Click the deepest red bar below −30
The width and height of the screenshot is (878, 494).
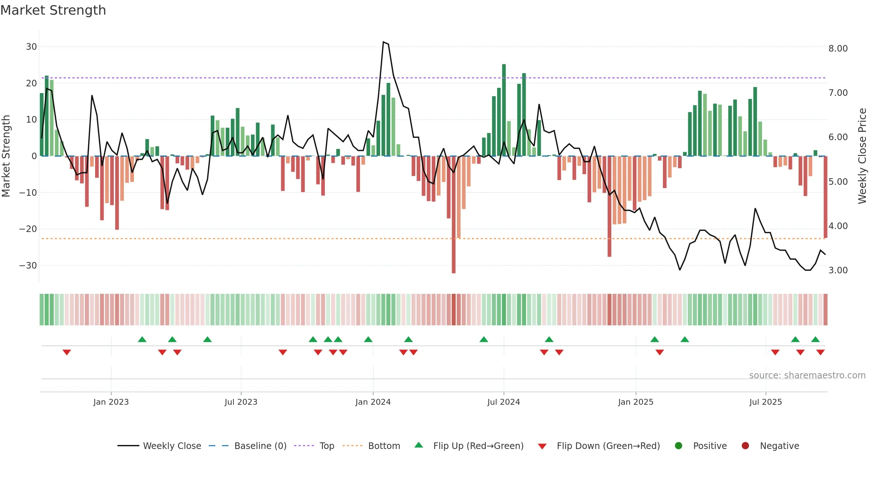click(x=454, y=215)
